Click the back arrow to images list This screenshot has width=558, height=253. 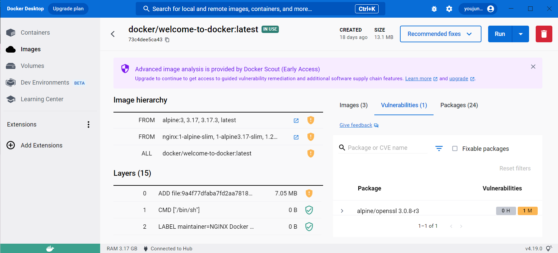pos(113,34)
